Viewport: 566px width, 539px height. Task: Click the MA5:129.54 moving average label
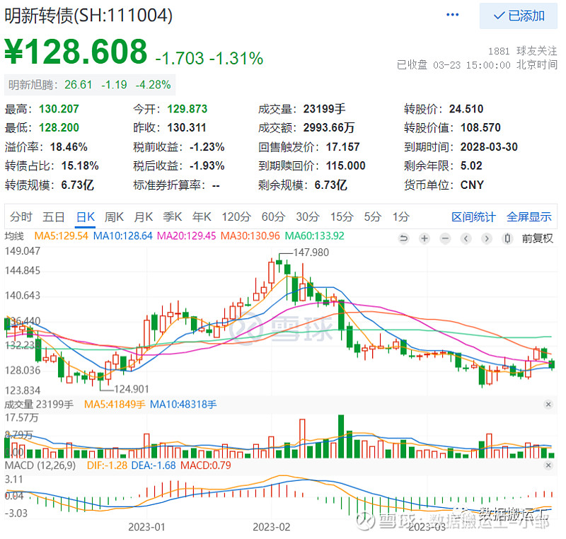[x=61, y=236]
